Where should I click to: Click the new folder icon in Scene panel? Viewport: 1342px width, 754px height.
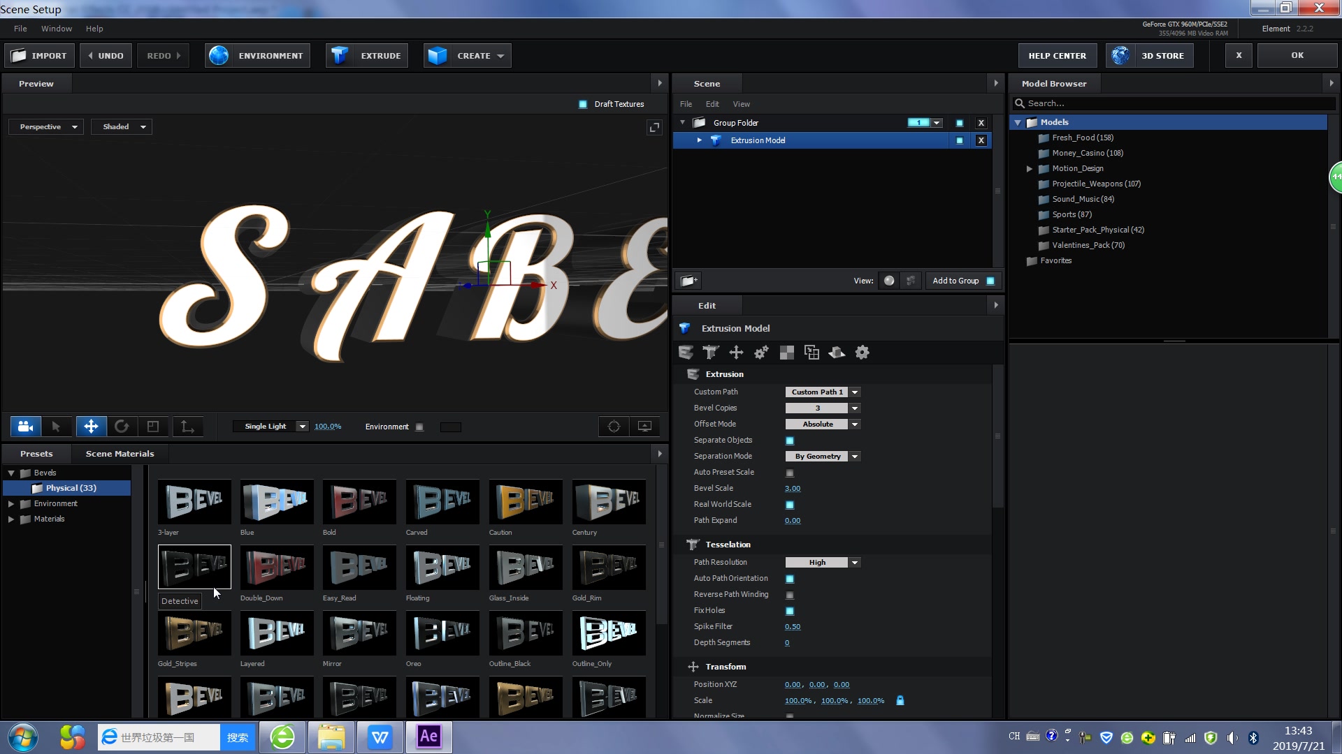click(688, 281)
